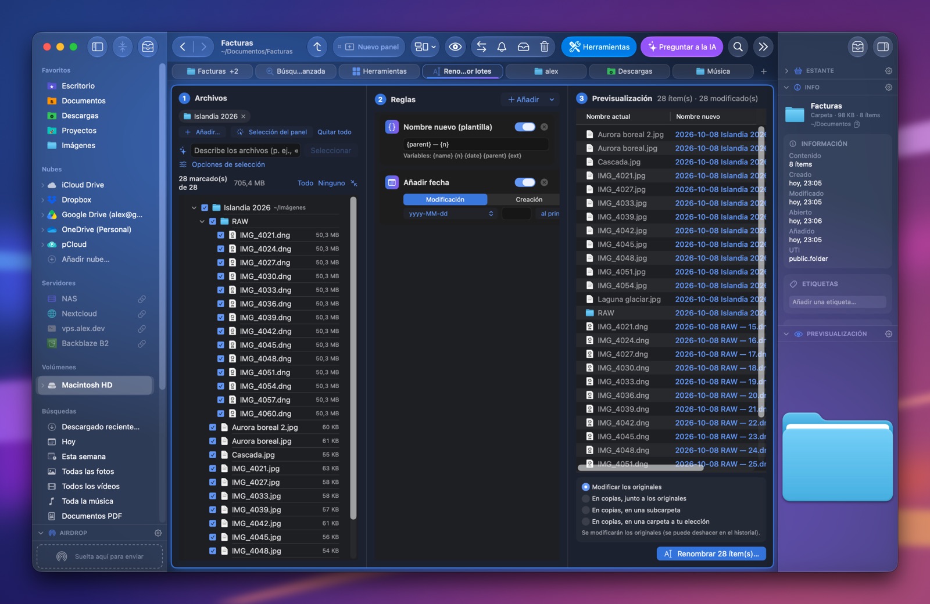
Task: Click the eye preview icon in toolbar
Action: click(x=455, y=47)
